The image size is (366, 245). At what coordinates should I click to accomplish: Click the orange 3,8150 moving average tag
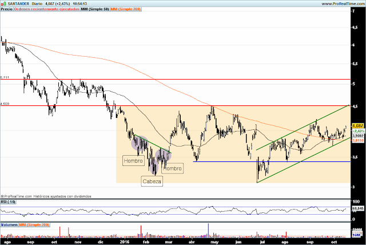coord(358,140)
